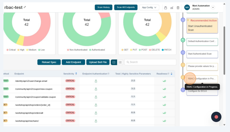Click readiness checkmark for new-coupon endpoint
The width and height of the screenshot is (230, 132).
164,89
